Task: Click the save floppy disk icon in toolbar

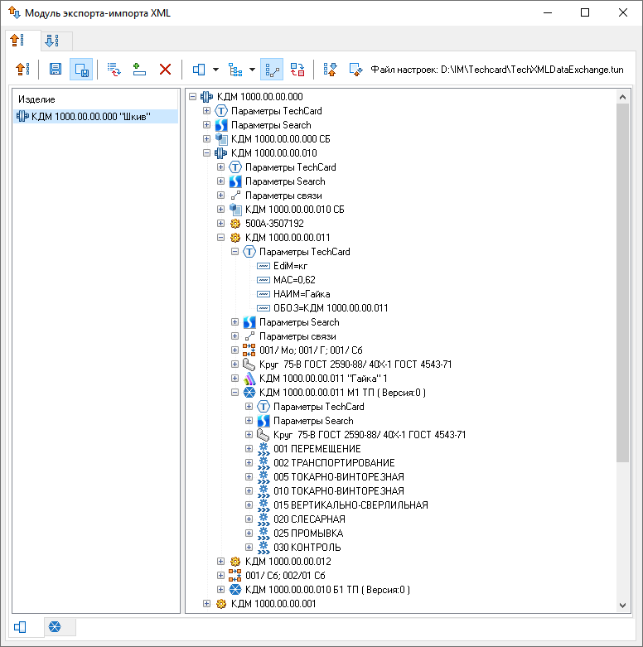Action: [56, 70]
